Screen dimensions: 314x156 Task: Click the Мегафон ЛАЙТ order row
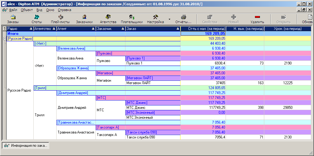pyautogui.click(x=218, y=83)
